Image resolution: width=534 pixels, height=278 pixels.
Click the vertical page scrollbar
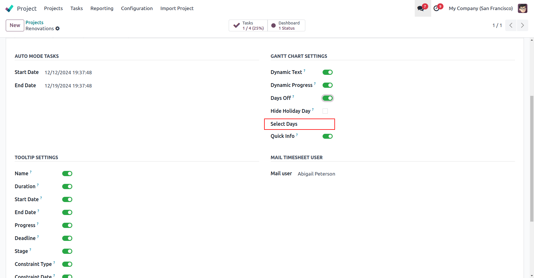pyautogui.click(x=532, y=158)
